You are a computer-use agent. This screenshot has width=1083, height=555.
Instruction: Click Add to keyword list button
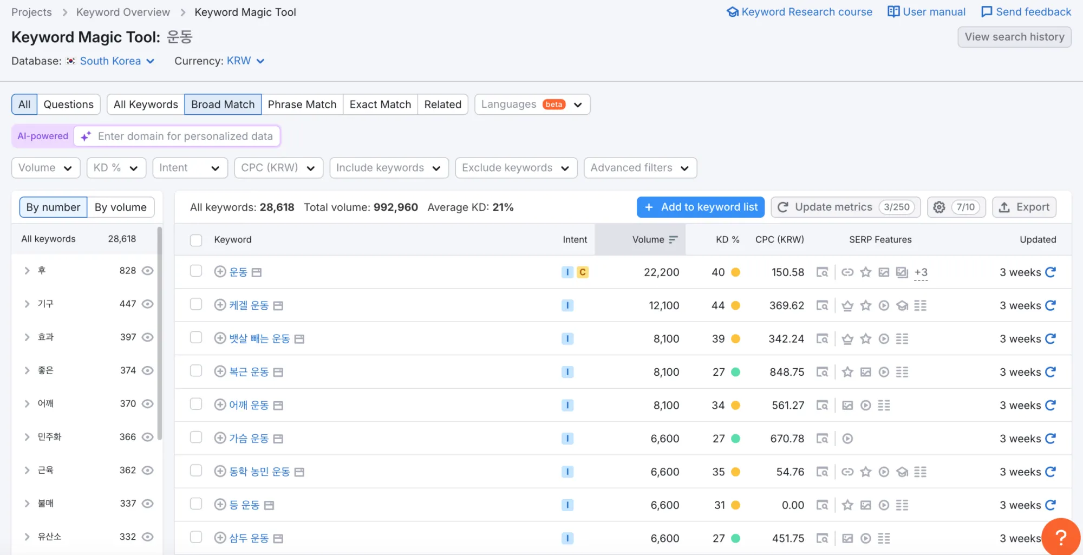[701, 207]
